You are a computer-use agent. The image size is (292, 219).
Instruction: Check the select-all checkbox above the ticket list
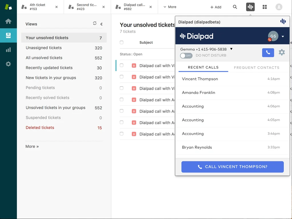click(121, 42)
